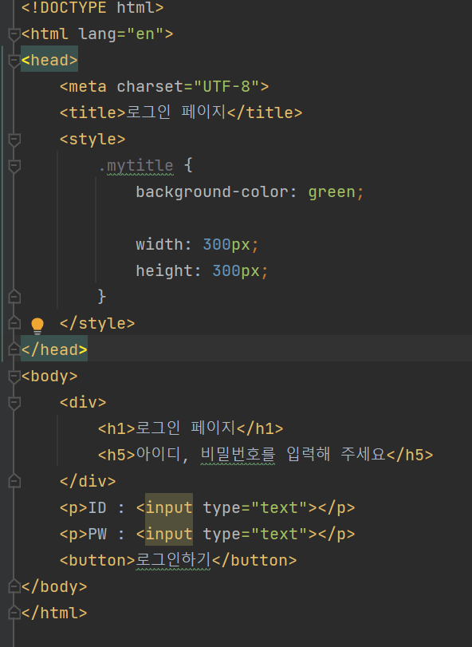This screenshot has width=472, height=647.
Task: Collapse the body opening tag fold
Action: 14,377
